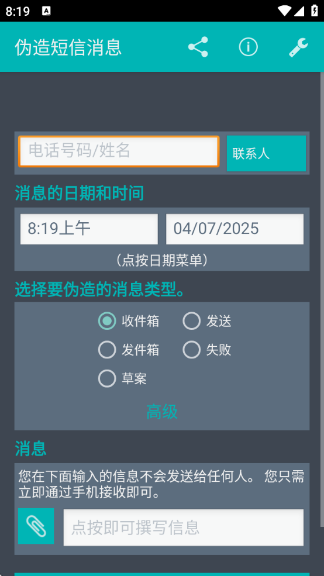This screenshot has width=324, height=576.
Task: Tap the 点按即可撰写信息 message field
Action: coord(184,527)
